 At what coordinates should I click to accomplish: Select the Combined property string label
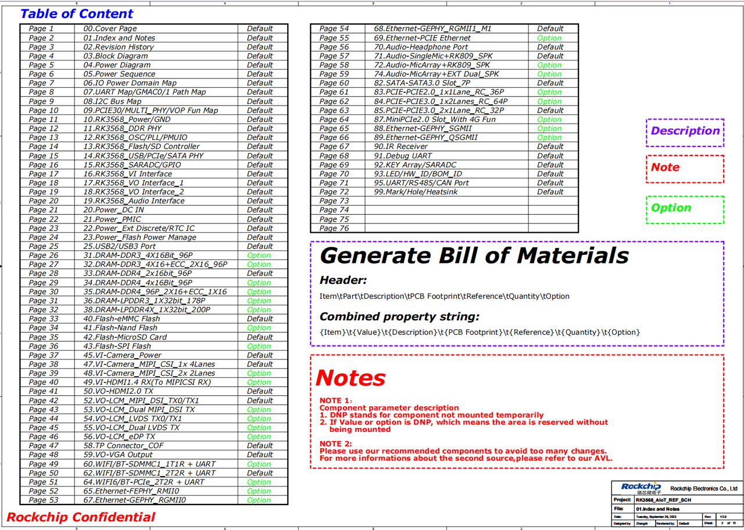click(x=399, y=317)
